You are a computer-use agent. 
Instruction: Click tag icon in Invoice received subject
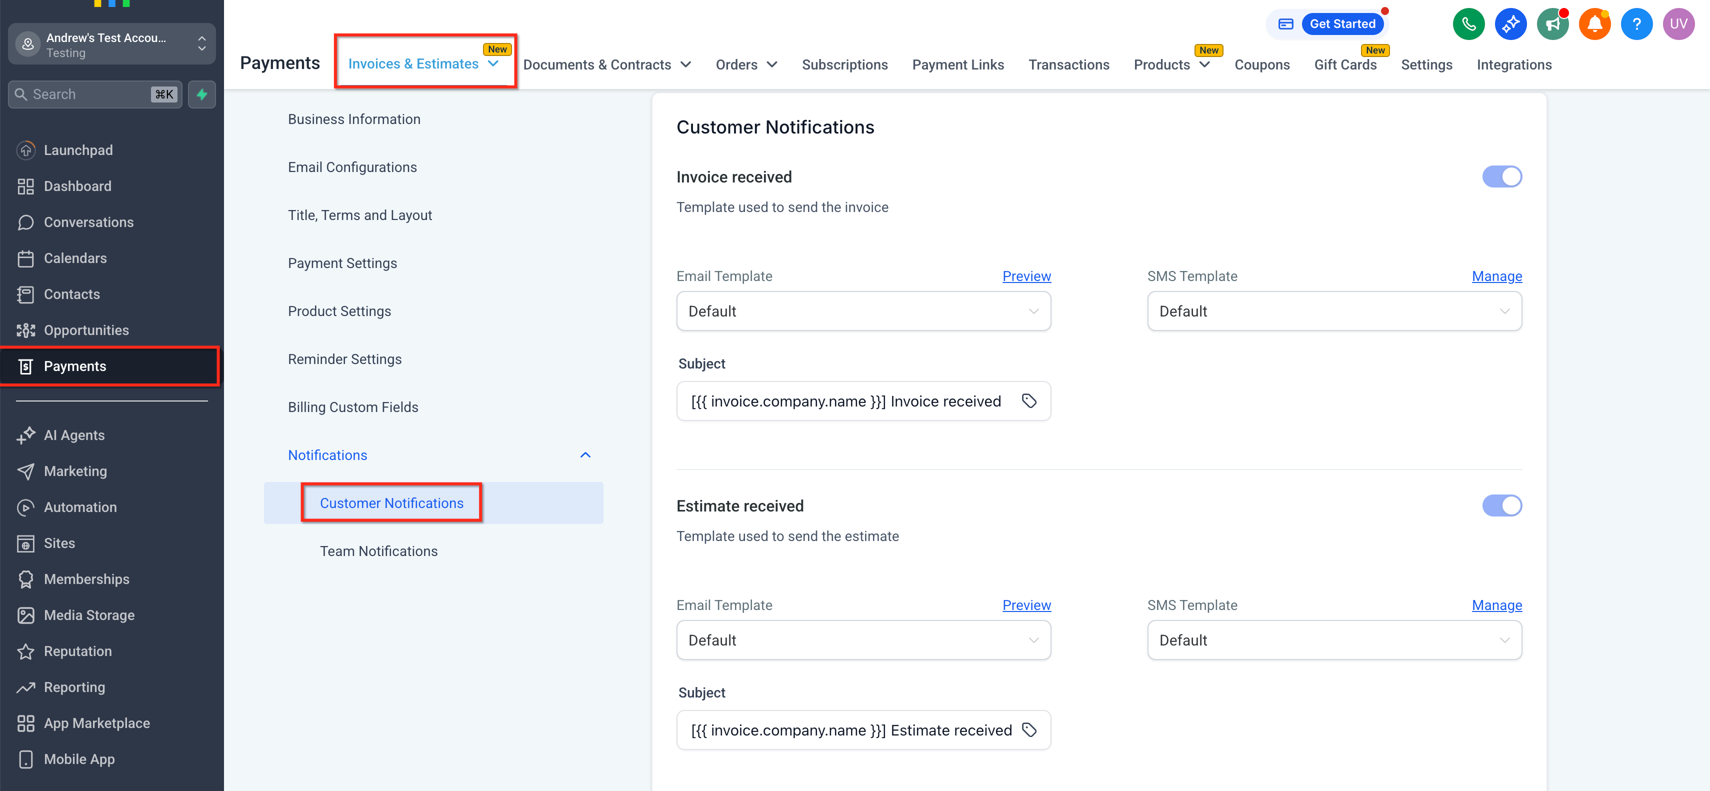[x=1029, y=401]
